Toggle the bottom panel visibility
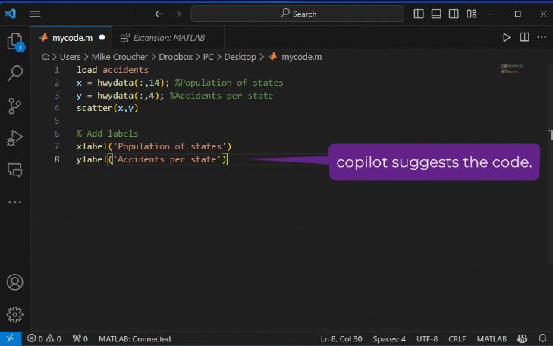553x346 pixels. pyautogui.click(x=437, y=14)
